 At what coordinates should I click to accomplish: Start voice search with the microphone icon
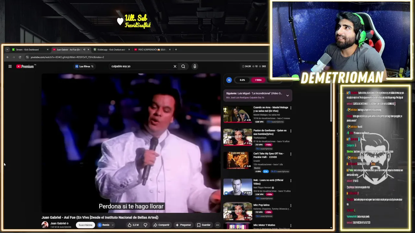click(195, 66)
